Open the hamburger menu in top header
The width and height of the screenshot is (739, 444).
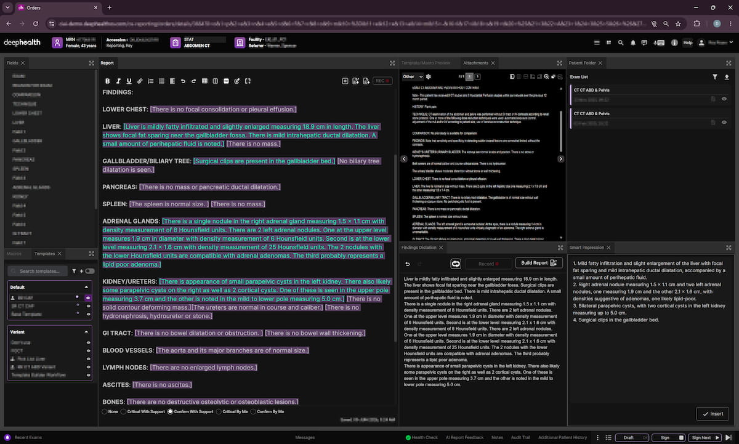[x=597, y=42]
